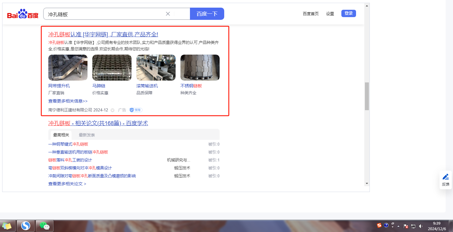Click the 百度一下 search button
Viewport: 453px width, 232px height.
tap(207, 14)
